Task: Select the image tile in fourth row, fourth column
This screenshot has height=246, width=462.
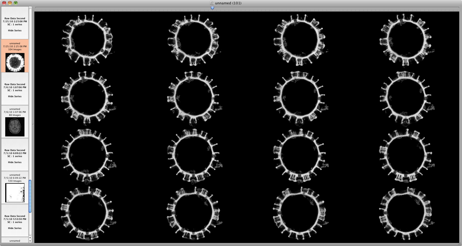Action: click(406, 214)
